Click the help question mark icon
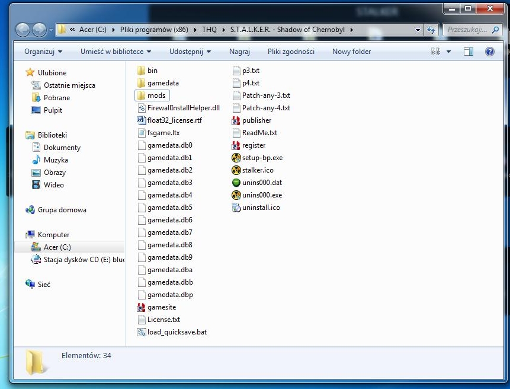The image size is (510, 389). tap(490, 52)
